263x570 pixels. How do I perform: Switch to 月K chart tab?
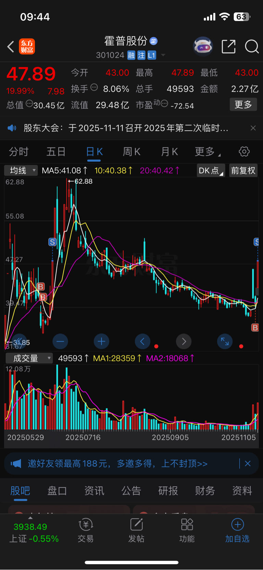click(170, 151)
